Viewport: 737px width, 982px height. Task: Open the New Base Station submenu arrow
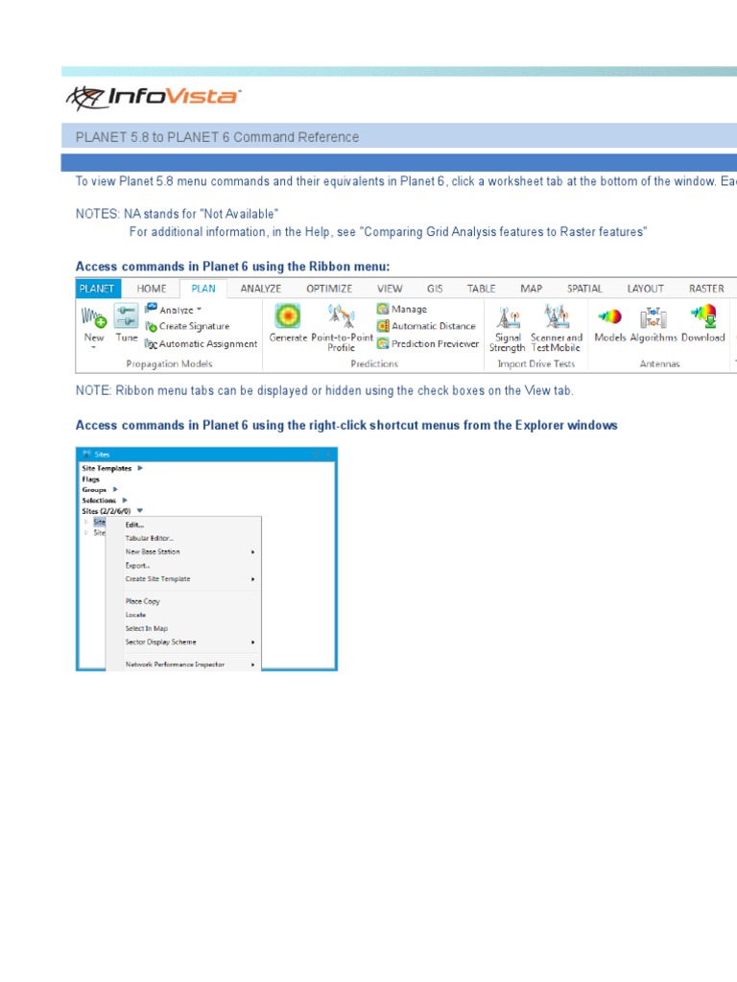click(x=253, y=551)
